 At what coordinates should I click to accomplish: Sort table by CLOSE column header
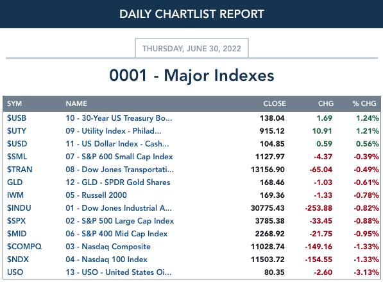coord(275,103)
